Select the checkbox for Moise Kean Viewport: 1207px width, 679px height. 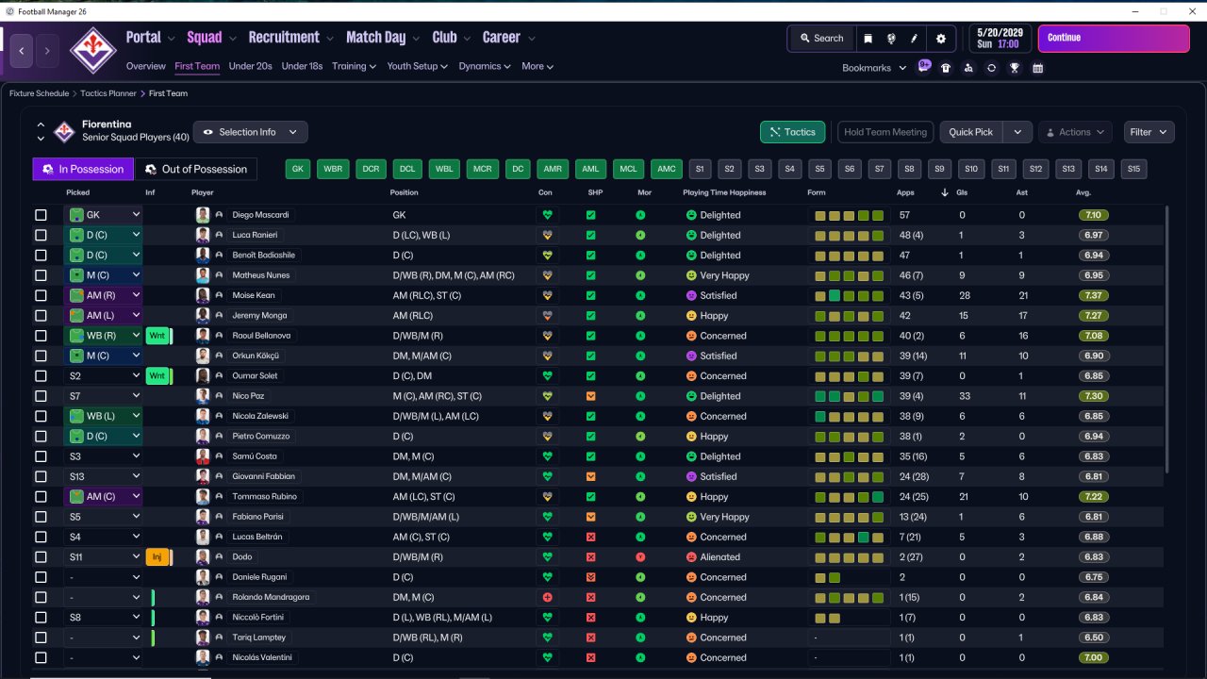pos(41,295)
